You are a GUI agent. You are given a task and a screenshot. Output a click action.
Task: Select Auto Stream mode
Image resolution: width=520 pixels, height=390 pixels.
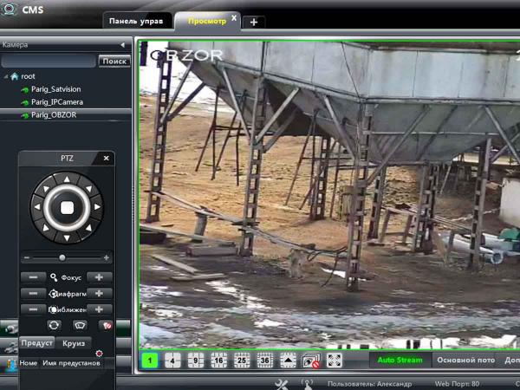(400, 361)
